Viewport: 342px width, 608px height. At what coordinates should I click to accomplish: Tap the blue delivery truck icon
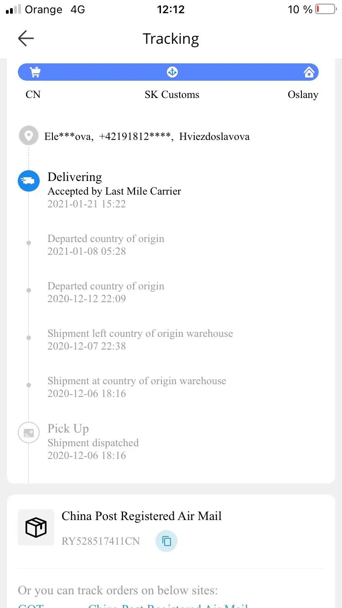point(29,181)
